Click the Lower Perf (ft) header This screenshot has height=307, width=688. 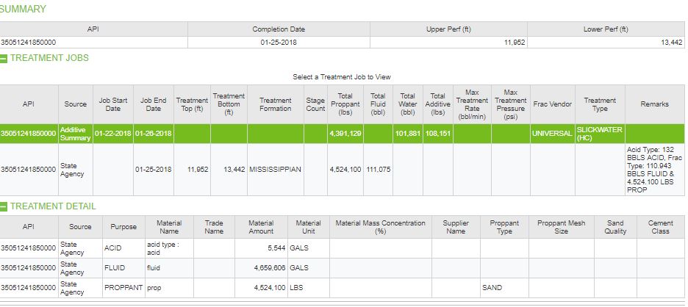pos(606,29)
